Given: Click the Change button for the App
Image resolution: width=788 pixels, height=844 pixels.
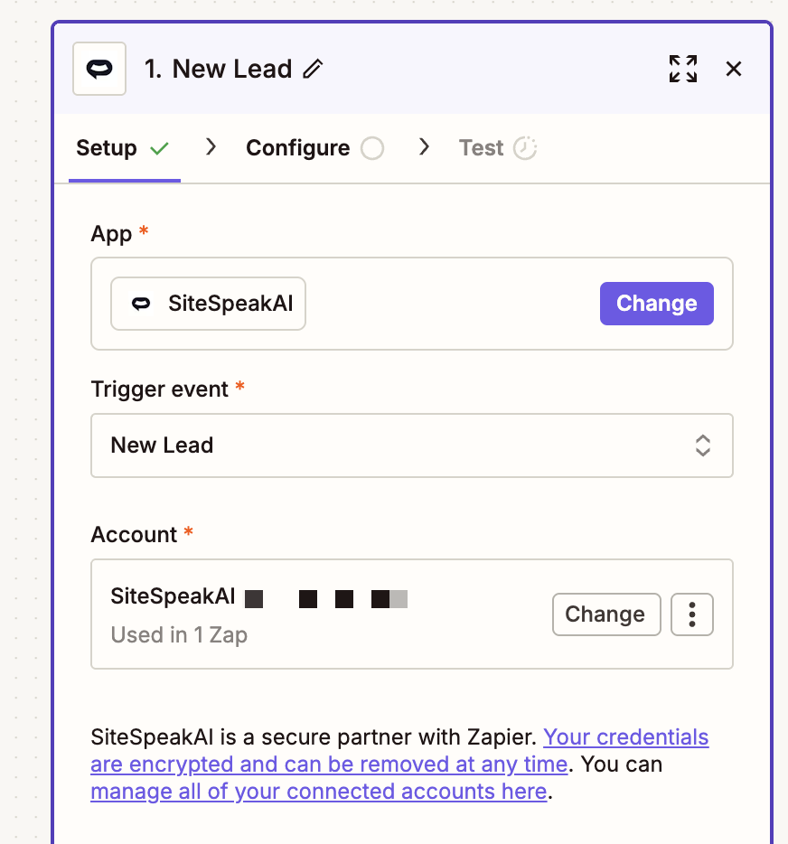Looking at the screenshot, I should (x=656, y=303).
